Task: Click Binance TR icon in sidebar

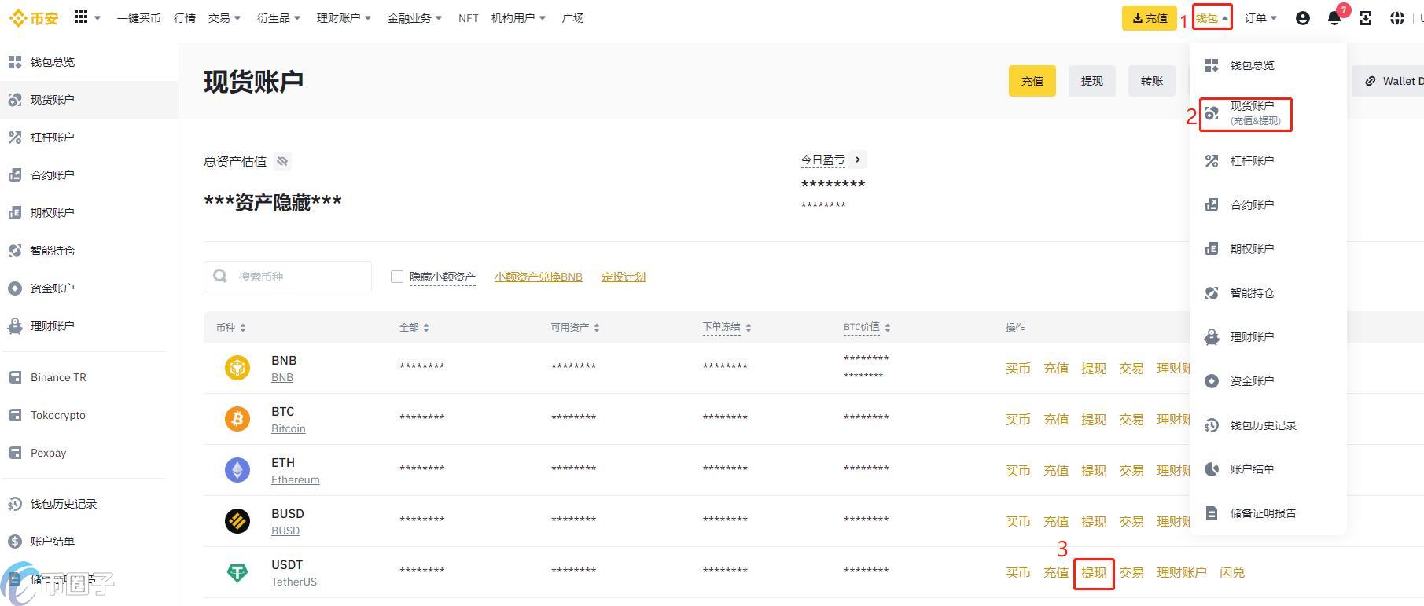Action: pyautogui.click(x=15, y=377)
